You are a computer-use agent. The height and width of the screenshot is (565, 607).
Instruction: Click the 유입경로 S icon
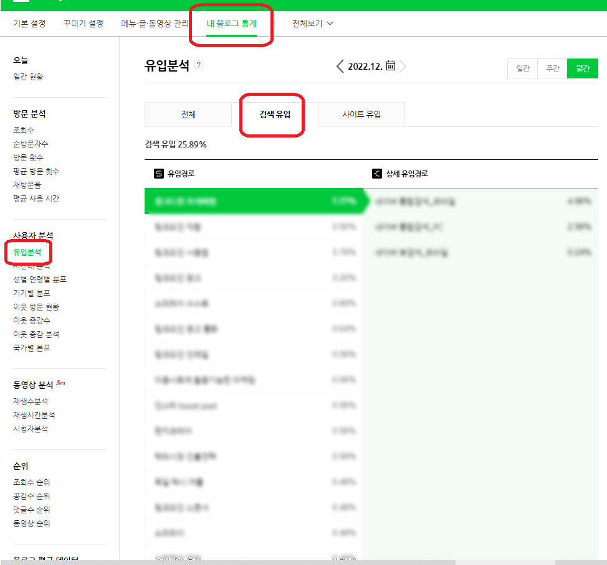159,174
